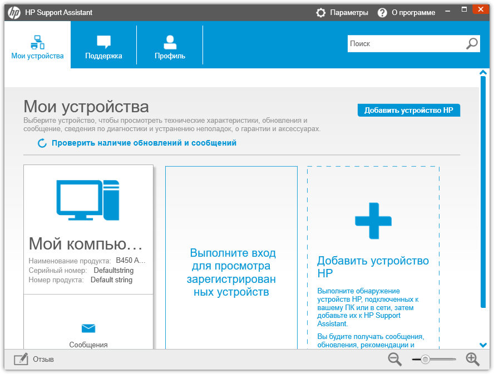Click the Отзыв feedback label

[x=43, y=359]
